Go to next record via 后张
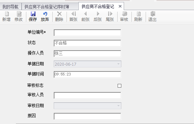The width and height of the screenshot is (194, 124). [98, 17]
